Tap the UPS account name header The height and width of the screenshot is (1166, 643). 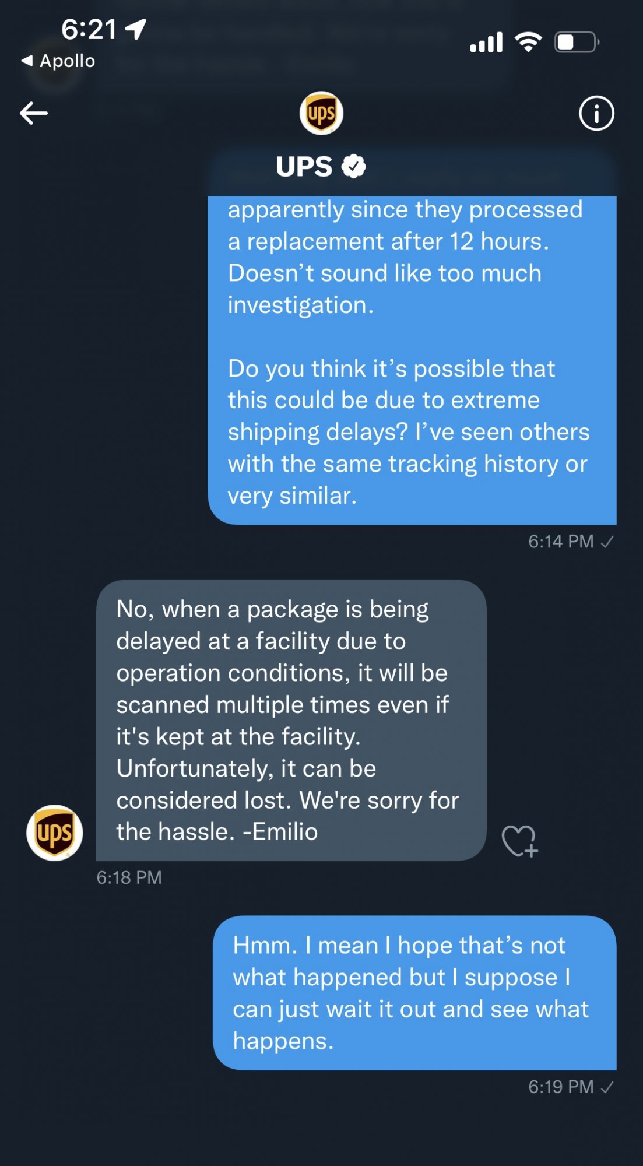point(304,167)
